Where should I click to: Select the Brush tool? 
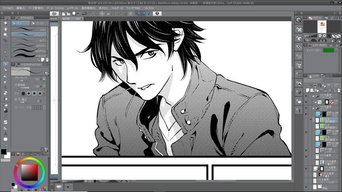point(6,76)
